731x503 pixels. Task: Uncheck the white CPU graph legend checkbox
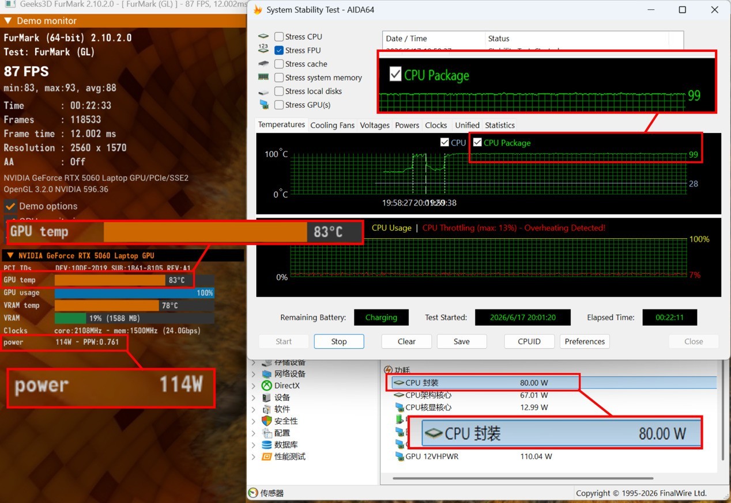(x=444, y=142)
